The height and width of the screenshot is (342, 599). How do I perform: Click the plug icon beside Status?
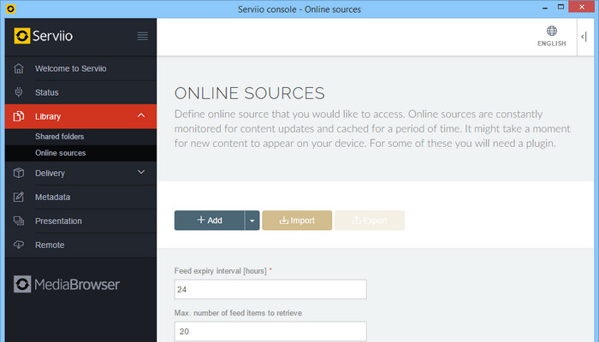coord(19,92)
